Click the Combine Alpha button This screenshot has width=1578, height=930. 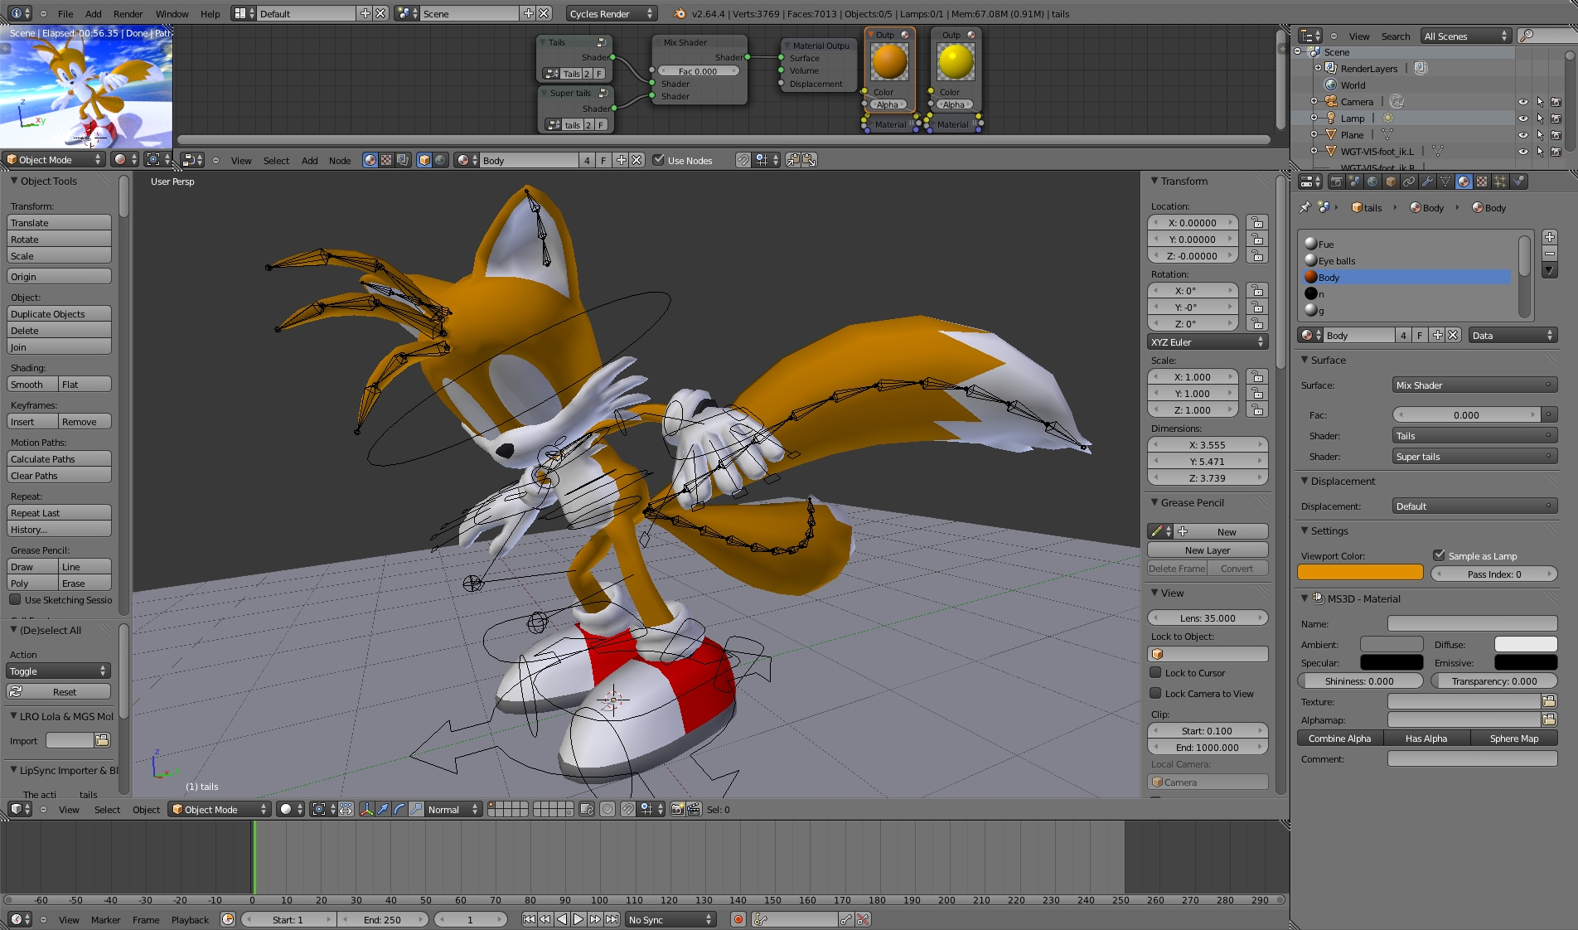coord(1340,738)
